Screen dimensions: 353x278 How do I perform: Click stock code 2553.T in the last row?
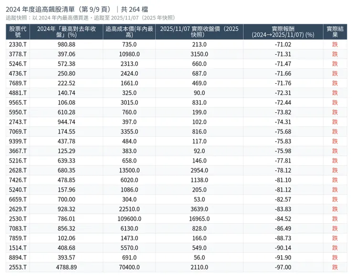[18, 268]
